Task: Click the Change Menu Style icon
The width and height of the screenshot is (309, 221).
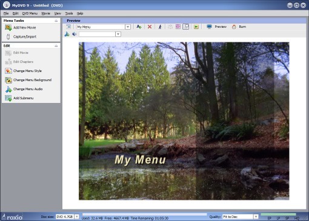Action: click(x=8, y=71)
